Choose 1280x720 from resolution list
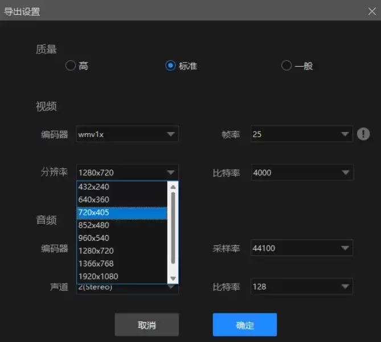The image size is (381, 342). pyautogui.click(x=122, y=251)
